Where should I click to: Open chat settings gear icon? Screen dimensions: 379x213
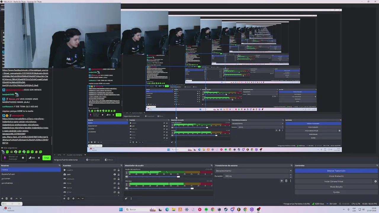pos(39,158)
